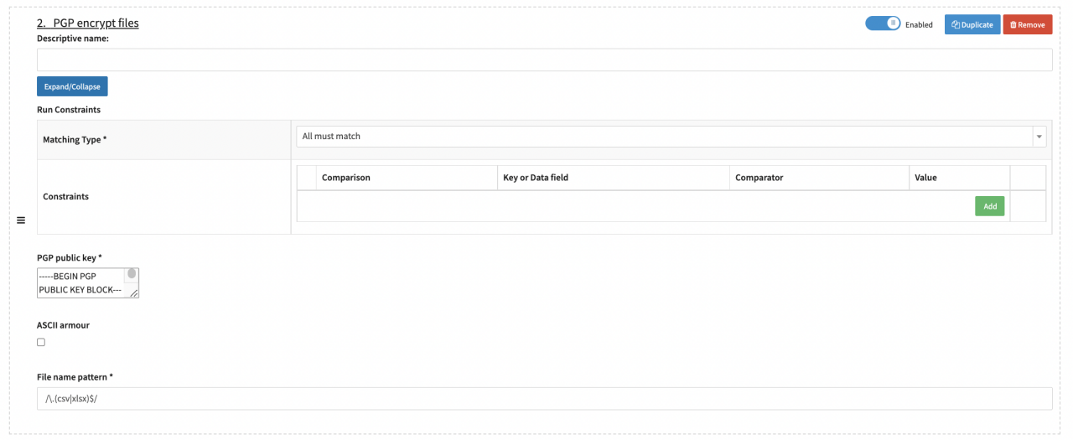The image size is (1073, 440).
Task: Open the 'PGP encrypt files' heading link
Action: pyautogui.click(x=88, y=23)
